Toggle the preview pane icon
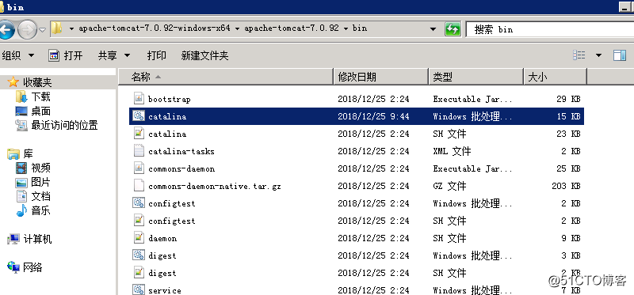 tap(620, 55)
